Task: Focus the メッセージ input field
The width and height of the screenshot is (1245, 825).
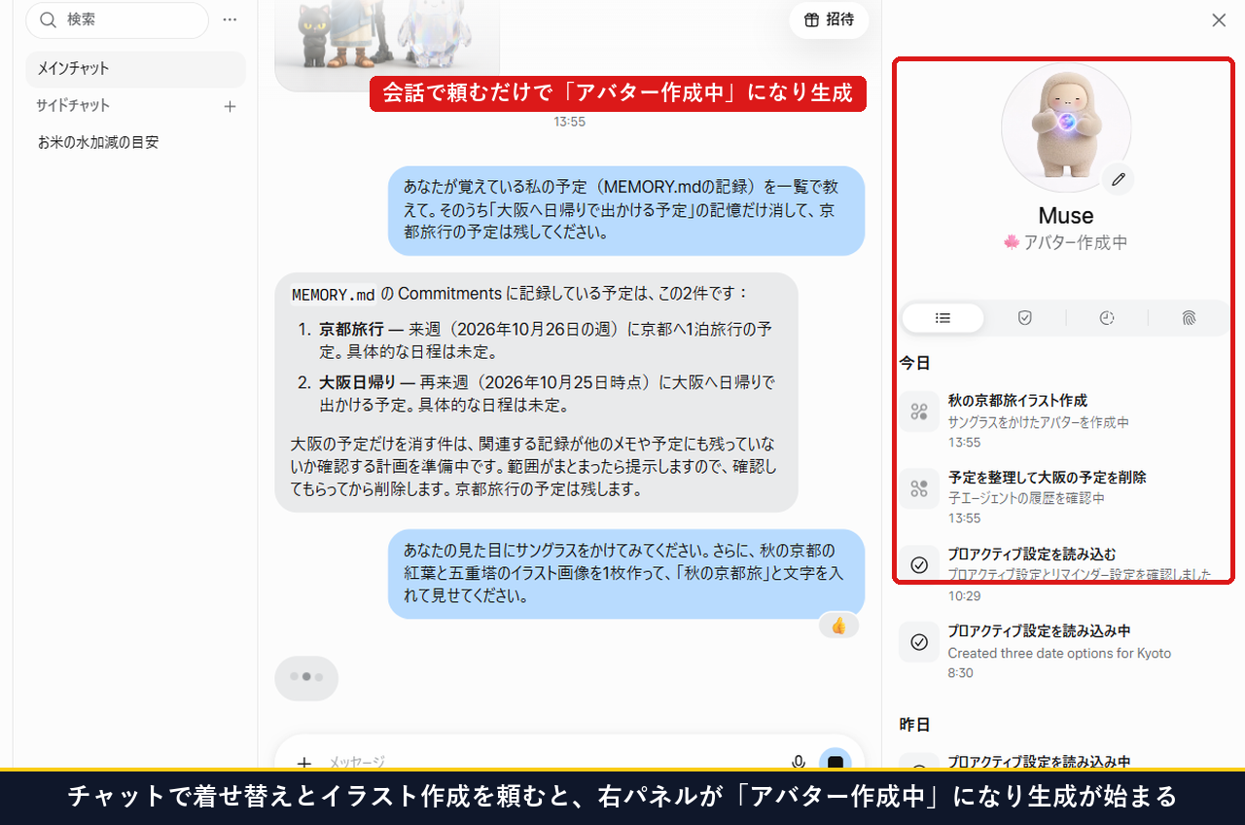Action: [554, 763]
